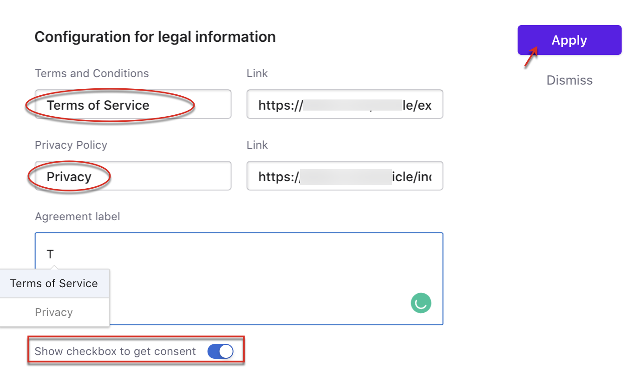Click the 'Link' caption beside Privacy Policy
The width and height of the screenshot is (627, 382).
click(257, 145)
